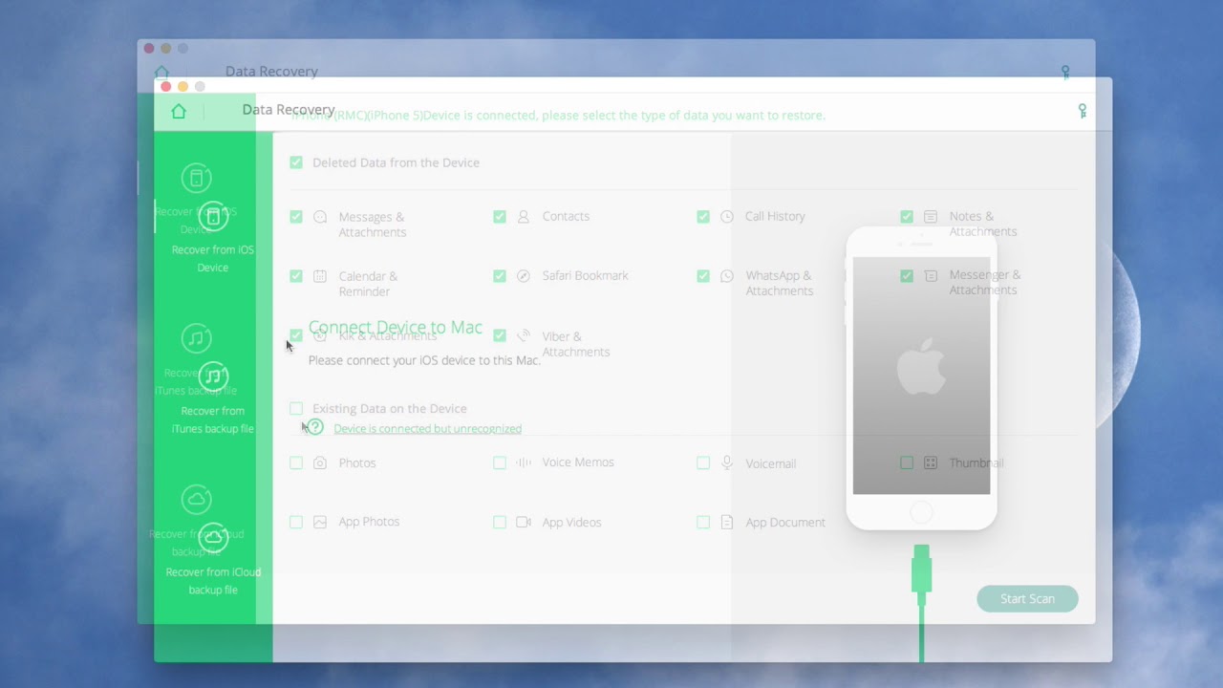This screenshot has width=1223, height=688.
Task: Click the Messenger & Attachments icon
Action: [931, 276]
